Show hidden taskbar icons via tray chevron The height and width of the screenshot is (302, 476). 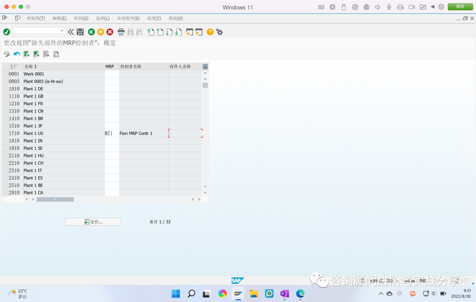coord(381,293)
